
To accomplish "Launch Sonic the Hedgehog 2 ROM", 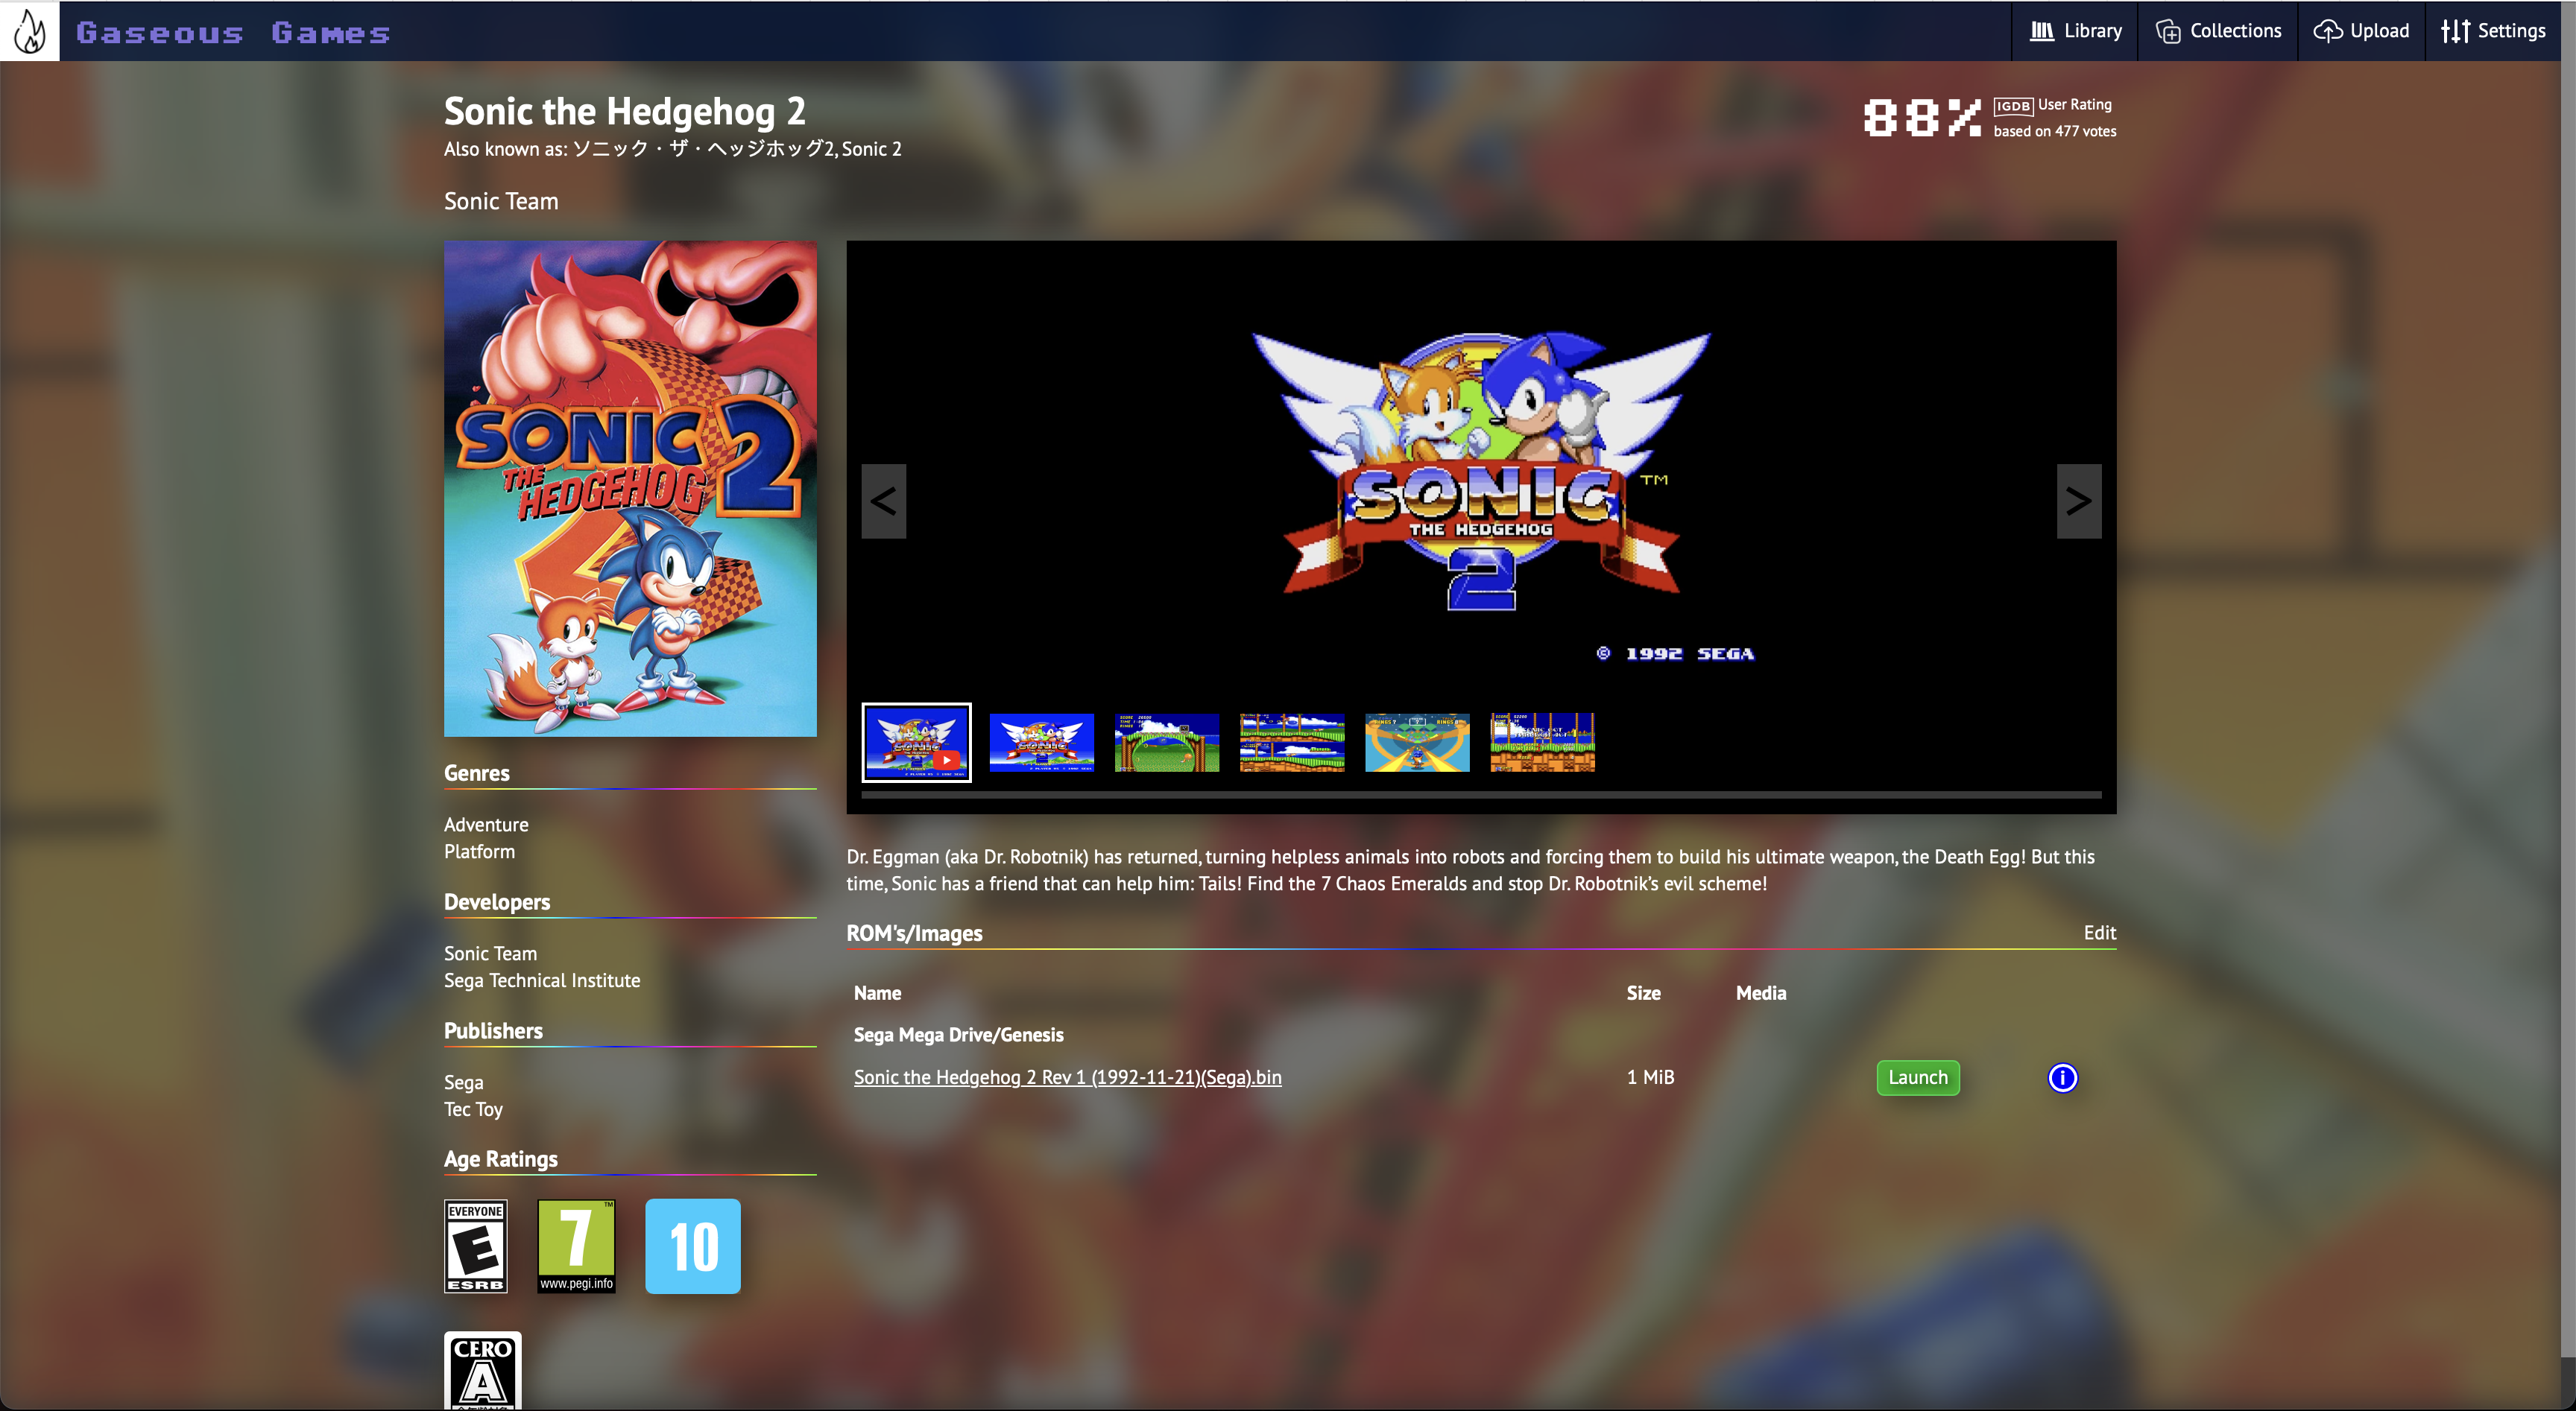I will [1917, 1077].
